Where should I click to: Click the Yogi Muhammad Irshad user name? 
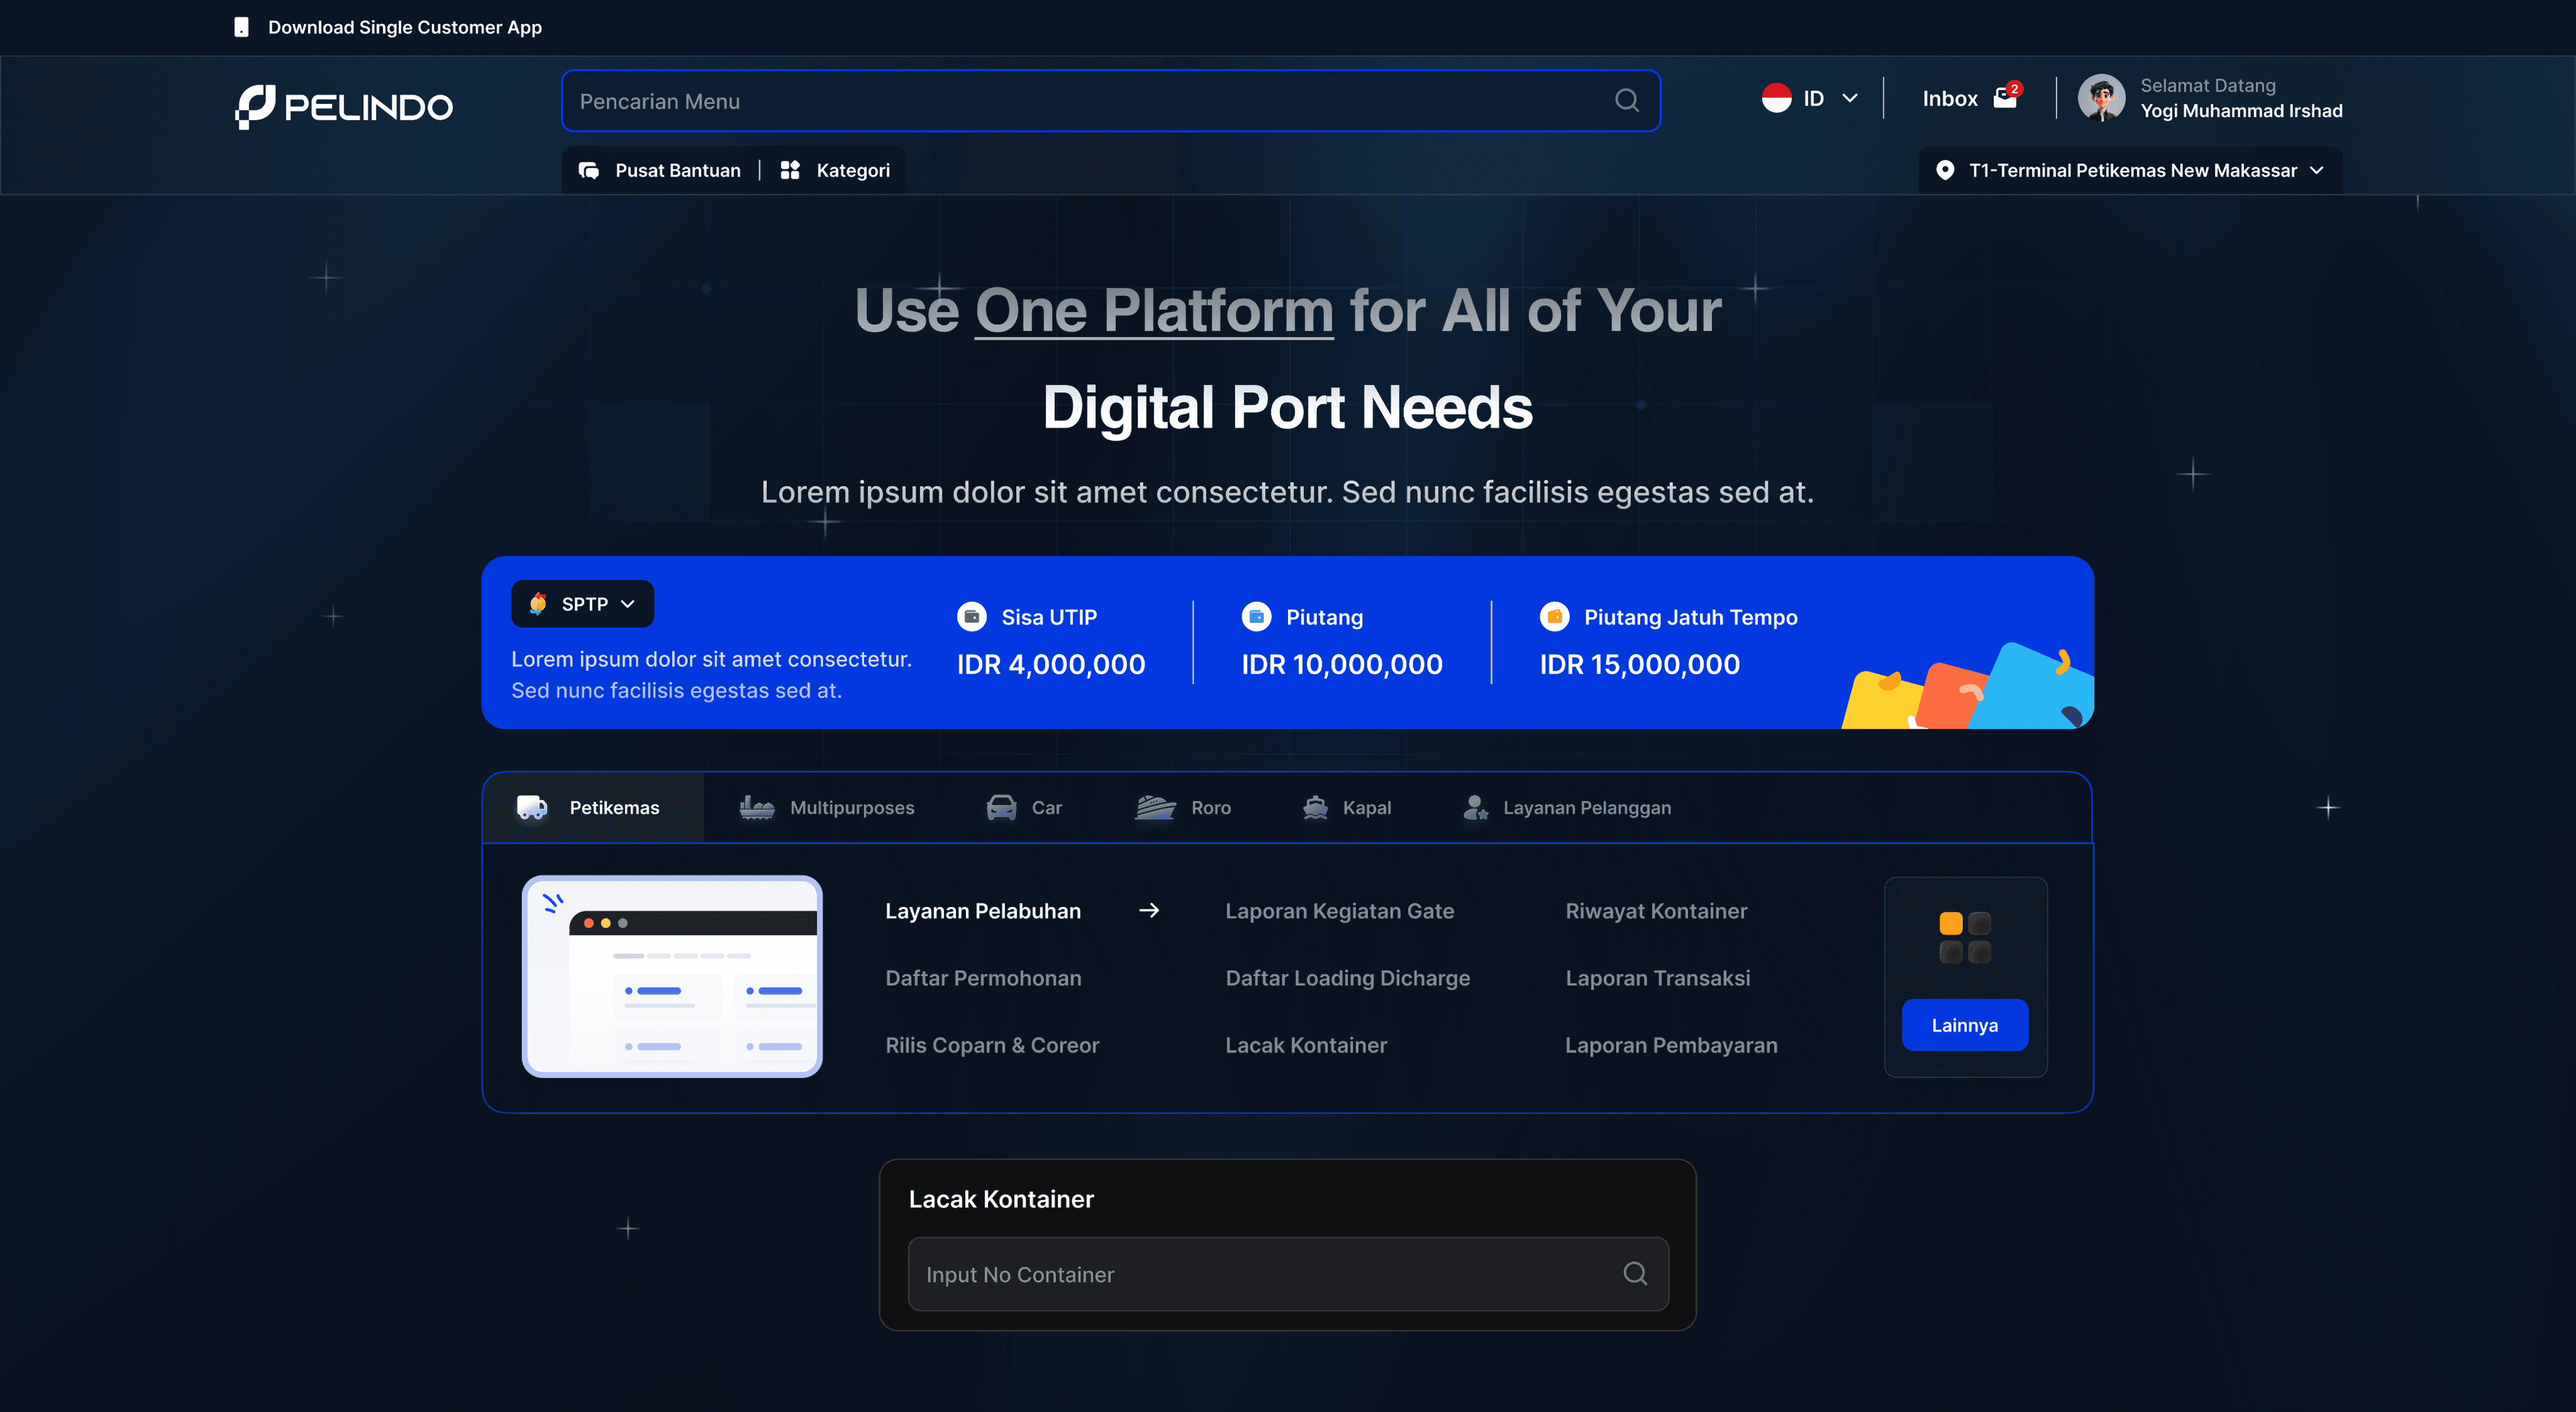[2241, 111]
